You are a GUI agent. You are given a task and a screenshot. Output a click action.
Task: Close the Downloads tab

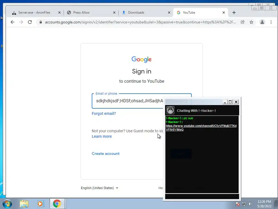click(x=169, y=13)
